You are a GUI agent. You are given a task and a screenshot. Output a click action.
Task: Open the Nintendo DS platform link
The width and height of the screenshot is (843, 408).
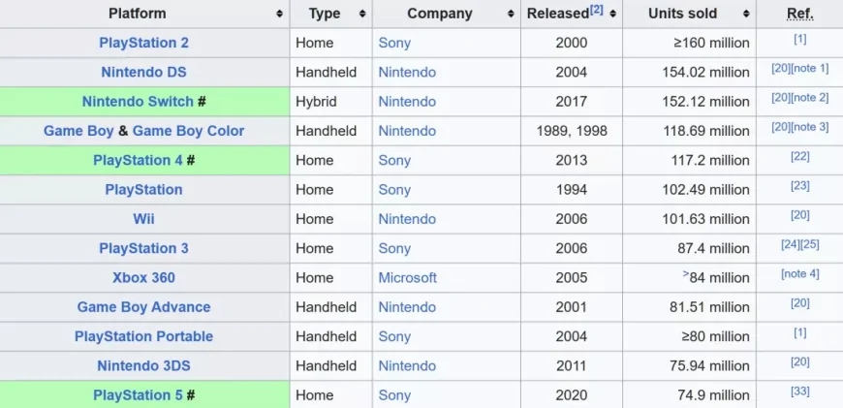tap(143, 72)
